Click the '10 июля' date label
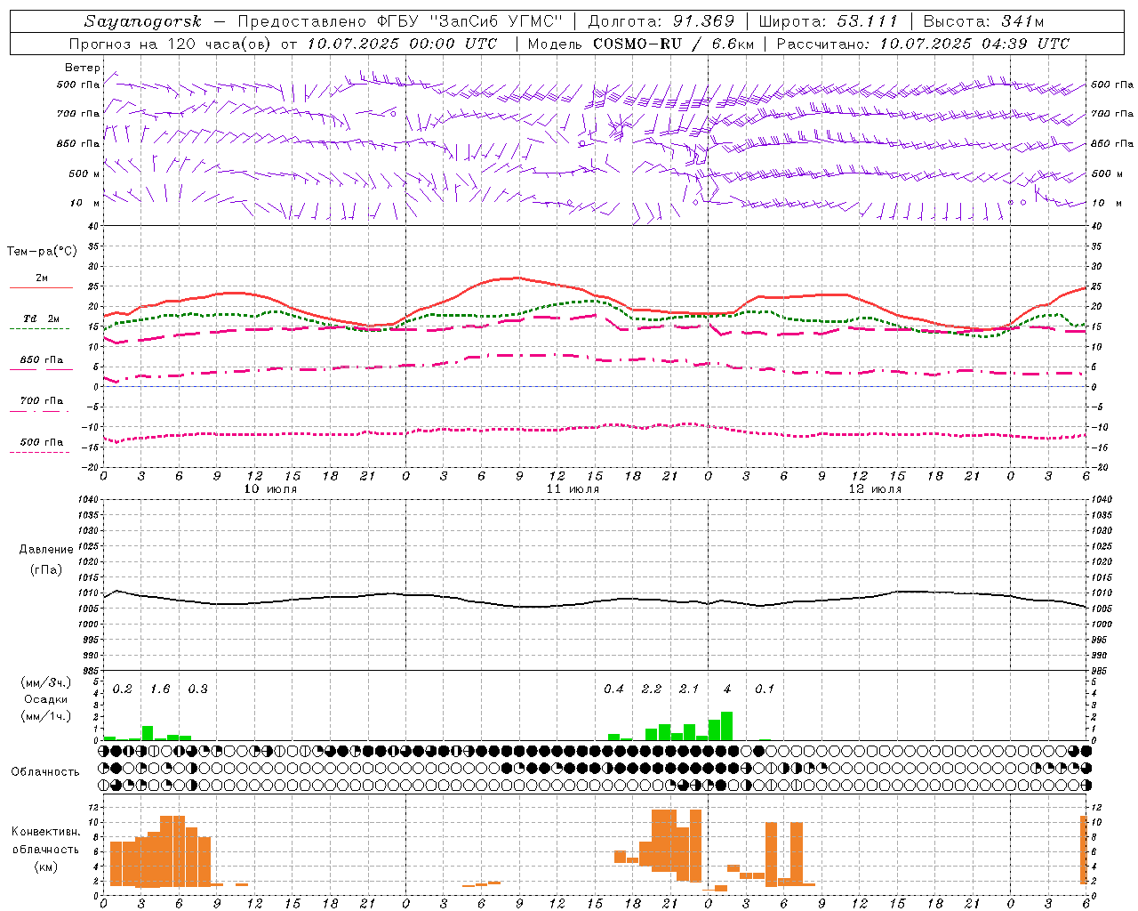This screenshot has height=911, width=1138. pos(270,489)
